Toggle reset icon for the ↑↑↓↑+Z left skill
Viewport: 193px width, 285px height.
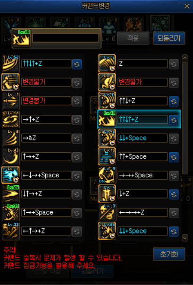[77, 64]
